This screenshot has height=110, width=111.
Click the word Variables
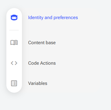pyautogui.click(x=38, y=83)
